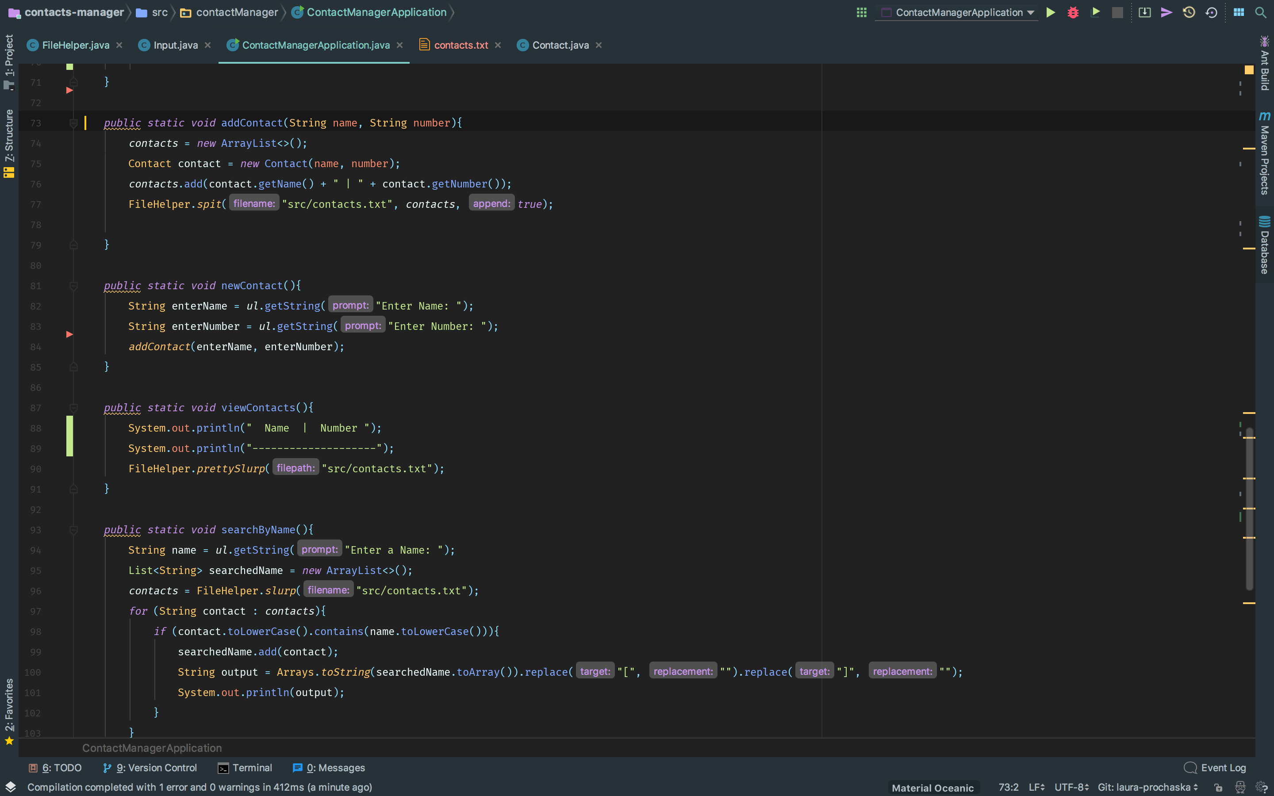The width and height of the screenshot is (1274, 796).
Task: Open run configuration ContactManagerApplication dropdown
Action: coord(957,13)
